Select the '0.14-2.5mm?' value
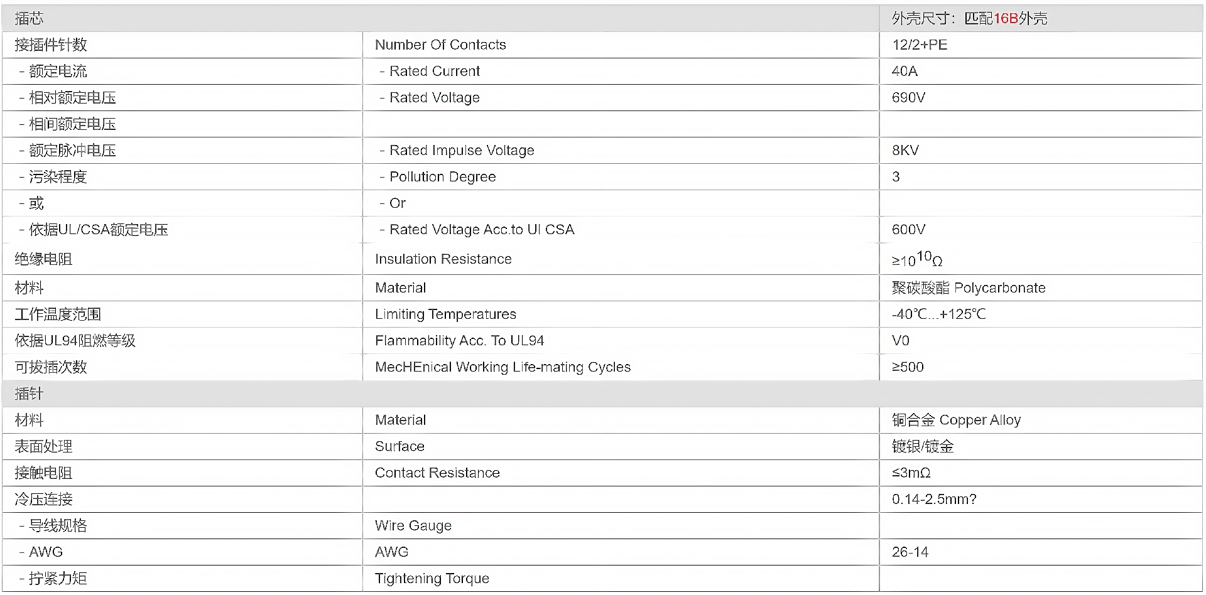 click(x=934, y=499)
